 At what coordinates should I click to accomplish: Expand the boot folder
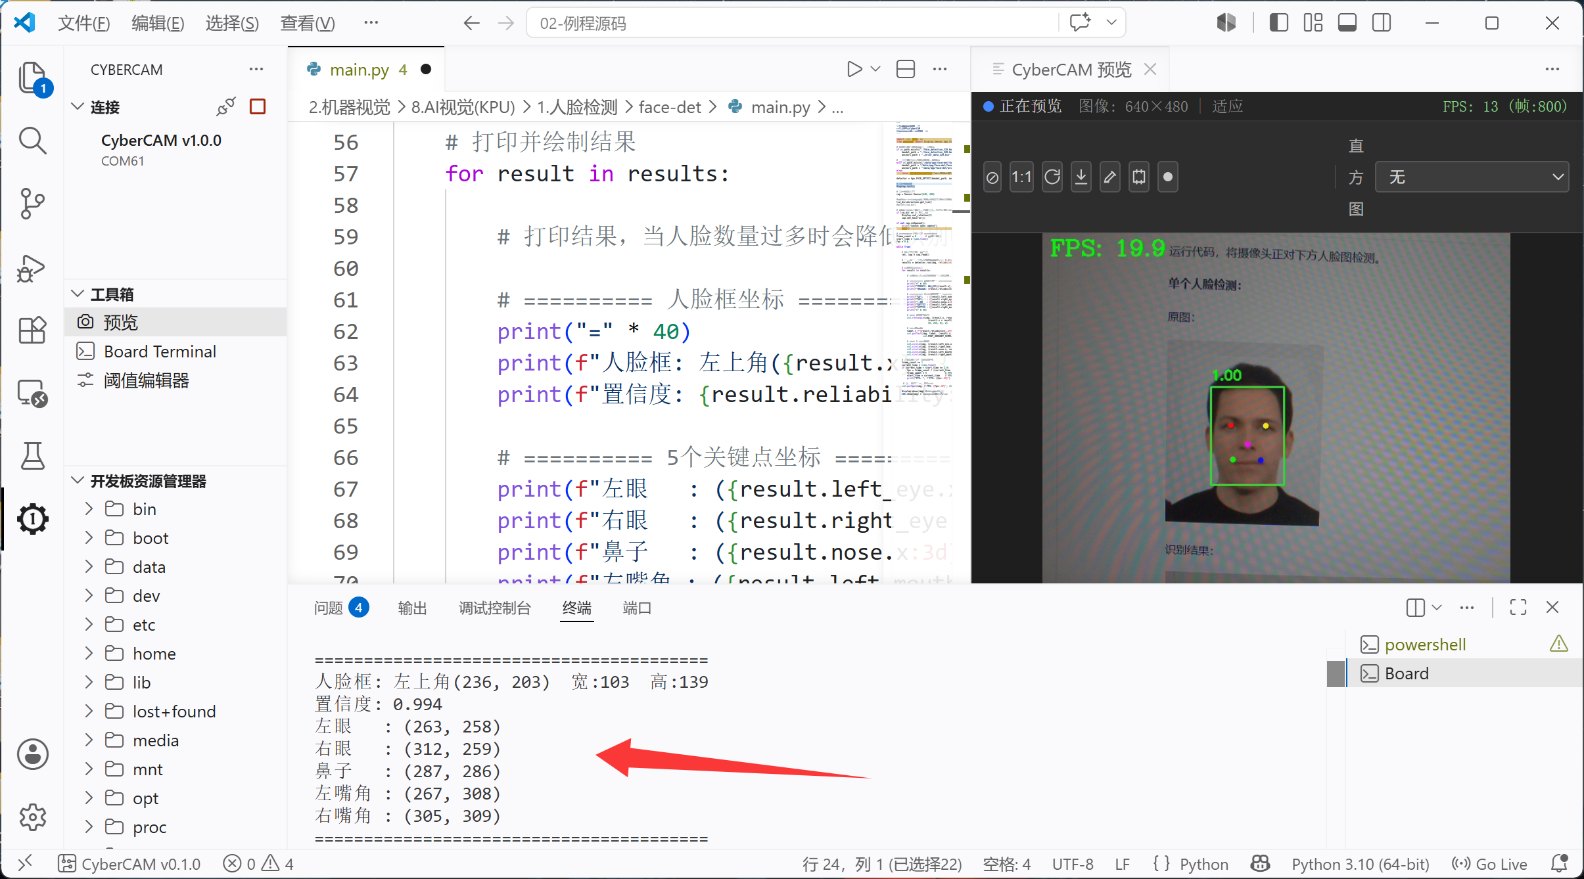tap(89, 538)
